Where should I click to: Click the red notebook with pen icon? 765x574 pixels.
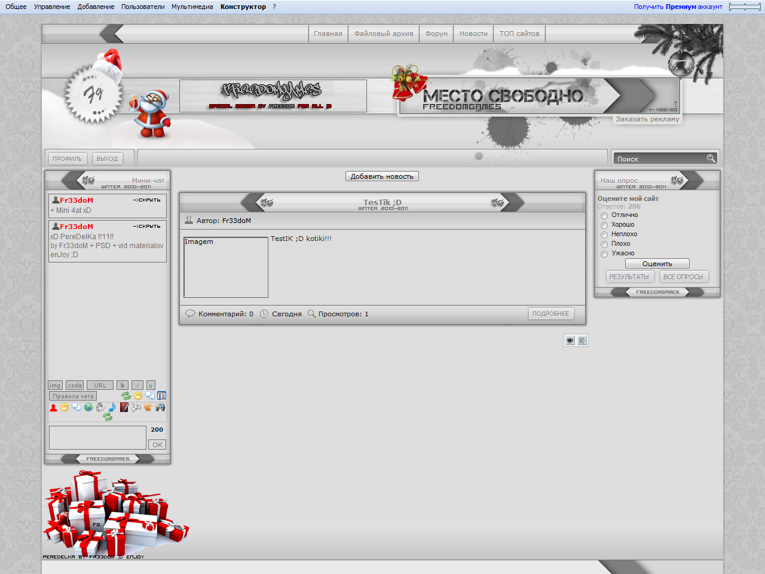pyautogui.click(x=124, y=408)
